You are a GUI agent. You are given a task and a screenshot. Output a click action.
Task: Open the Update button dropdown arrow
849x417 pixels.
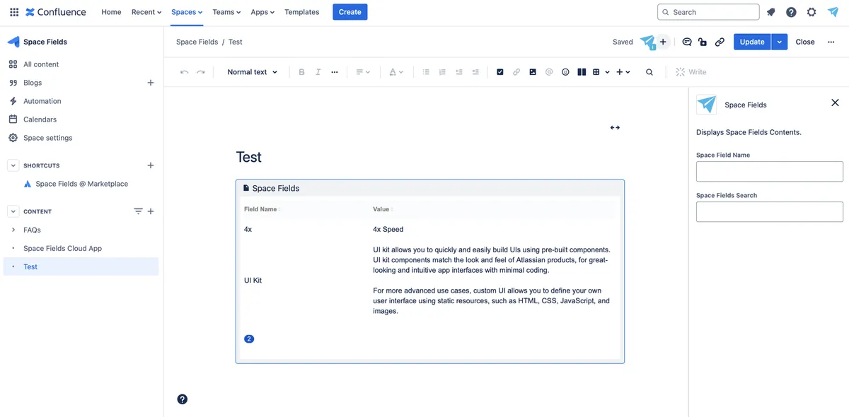click(779, 42)
